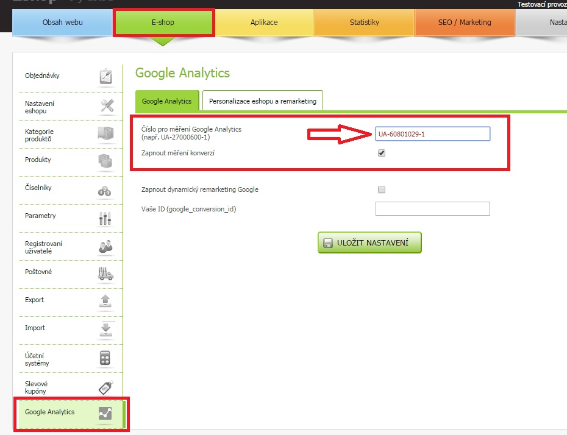This screenshot has height=435, width=567.
Task: Open Objednávky in the sidebar
Action: 42,76
